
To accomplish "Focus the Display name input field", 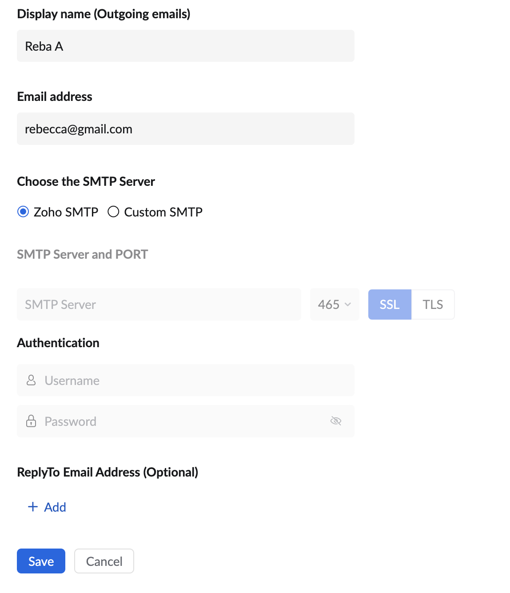I will (x=186, y=46).
